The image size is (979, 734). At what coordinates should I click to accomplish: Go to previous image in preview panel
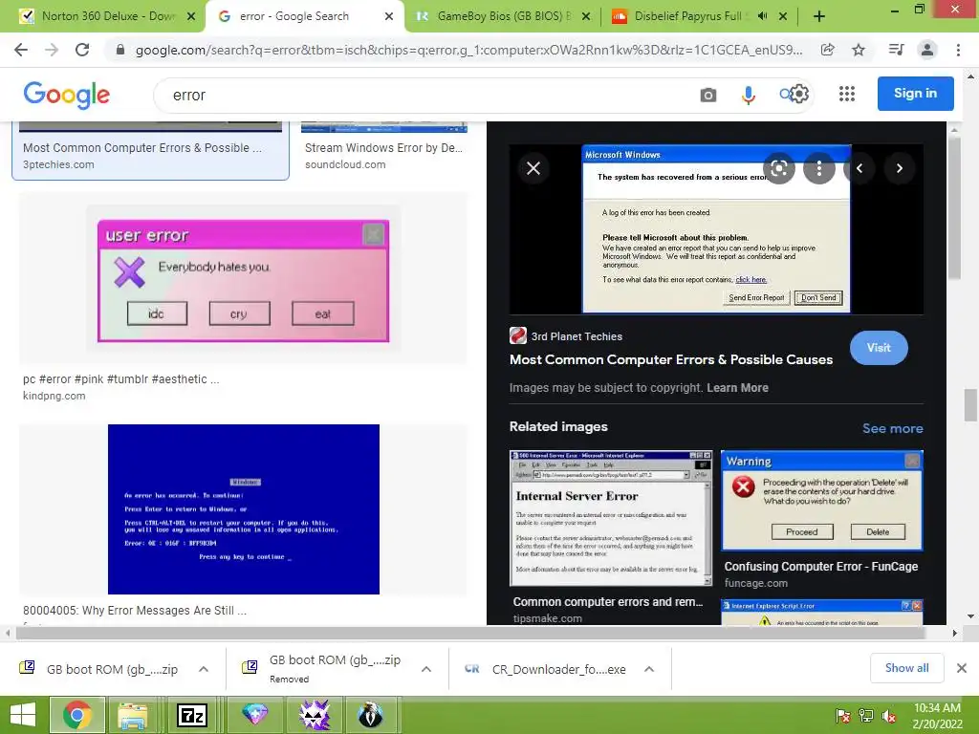tap(859, 168)
